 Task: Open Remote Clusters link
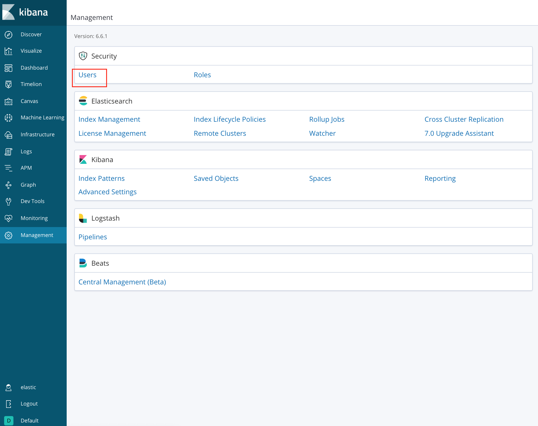(220, 133)
